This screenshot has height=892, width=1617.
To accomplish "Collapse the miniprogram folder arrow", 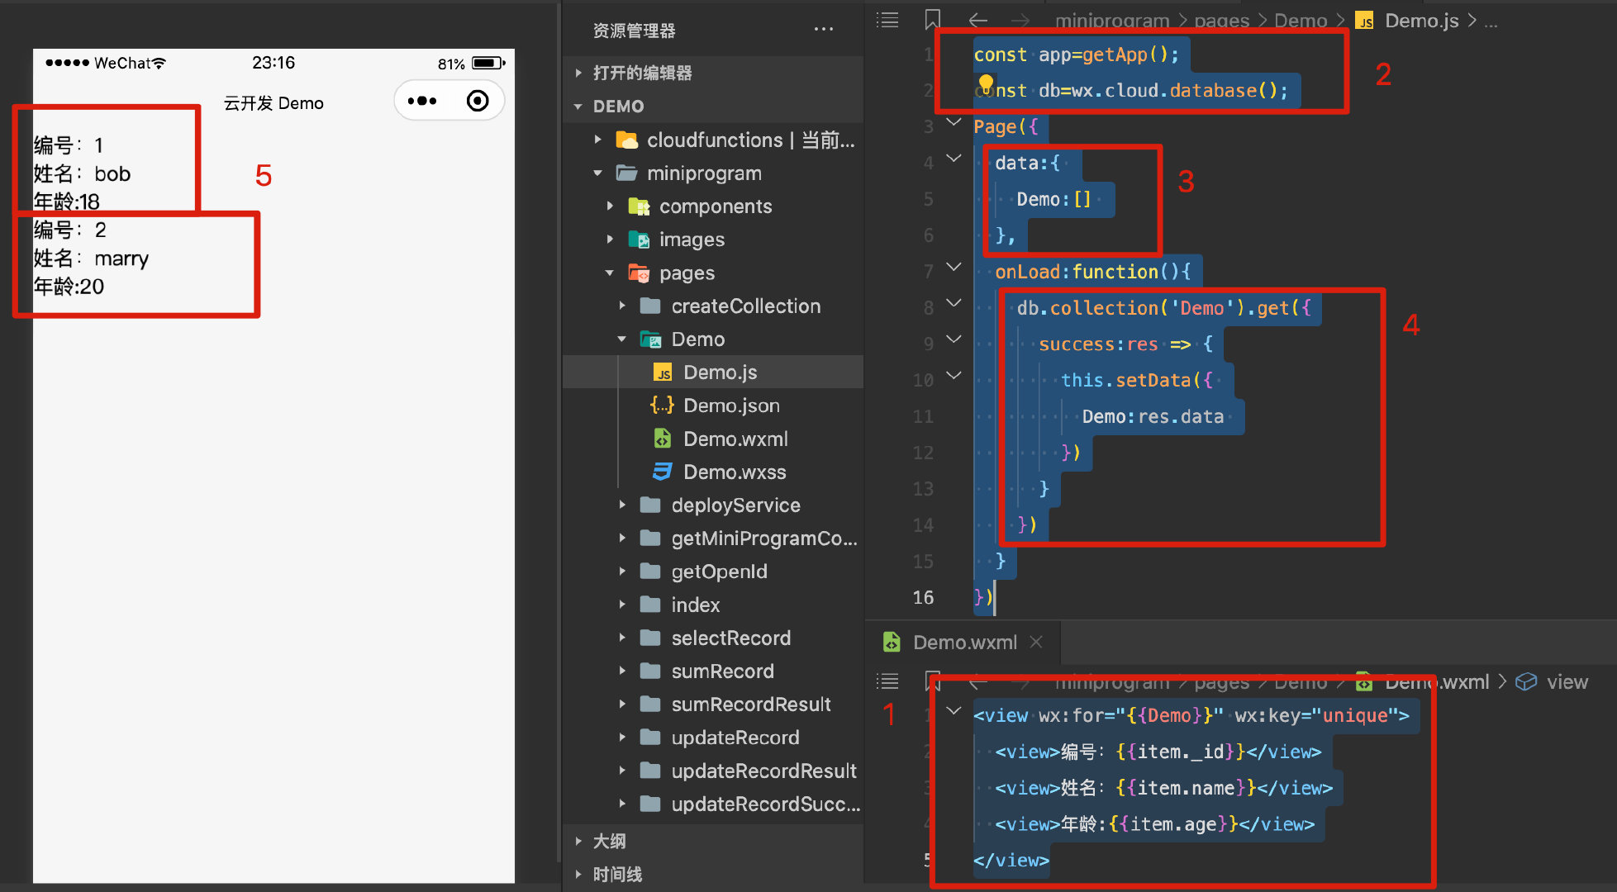I will coord(598,173).
